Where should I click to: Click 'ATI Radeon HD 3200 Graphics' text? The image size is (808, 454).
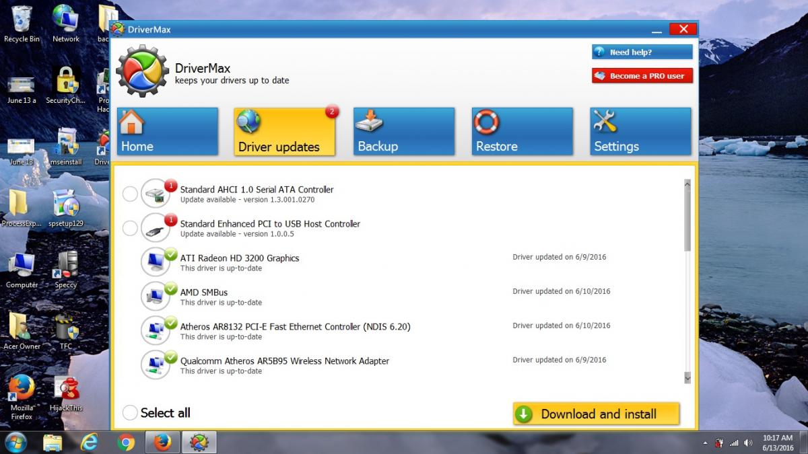240,258
